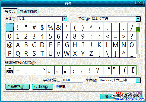This screenshot has height=102, width=146.
Task: Select the letter T cell
Action: coord(42,53)
